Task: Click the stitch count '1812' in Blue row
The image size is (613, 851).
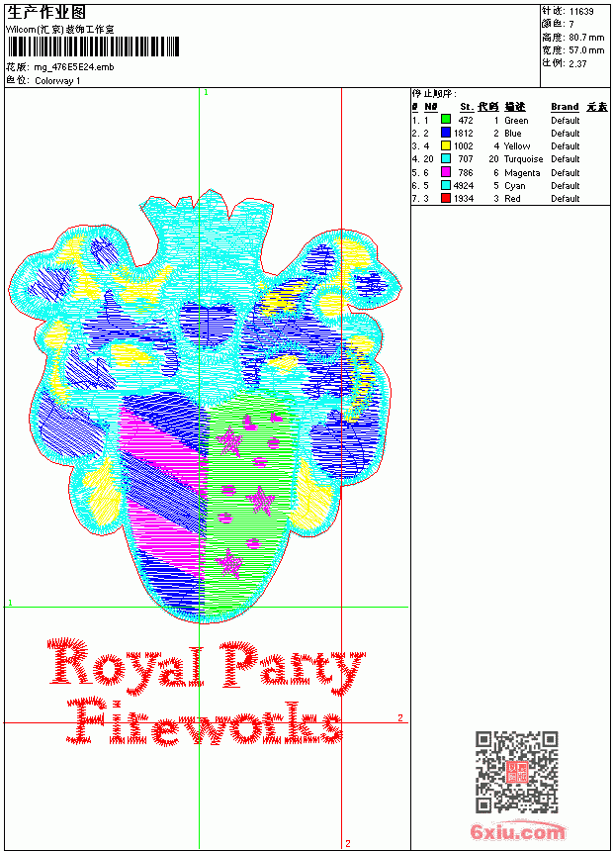Action: tap(464, 133)
